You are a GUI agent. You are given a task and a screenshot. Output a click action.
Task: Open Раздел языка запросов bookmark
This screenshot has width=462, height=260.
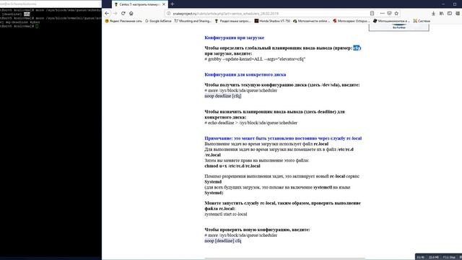click(x=232, y=21)
